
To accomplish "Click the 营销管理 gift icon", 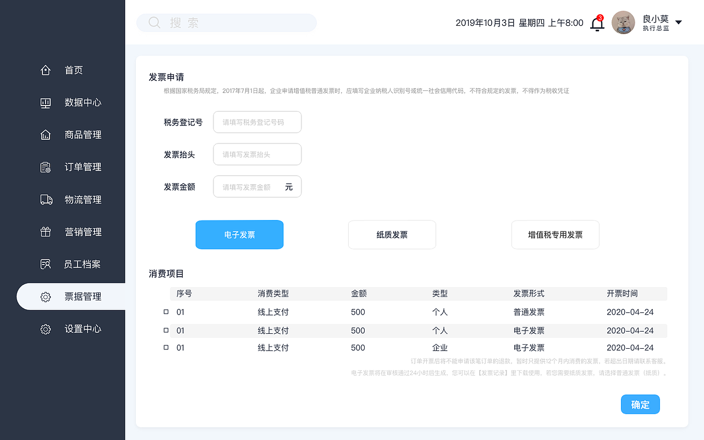I will tap(46, 232).
